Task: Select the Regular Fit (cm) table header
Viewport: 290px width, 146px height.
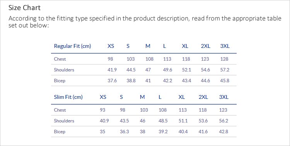Action: [x=72, y=46]
